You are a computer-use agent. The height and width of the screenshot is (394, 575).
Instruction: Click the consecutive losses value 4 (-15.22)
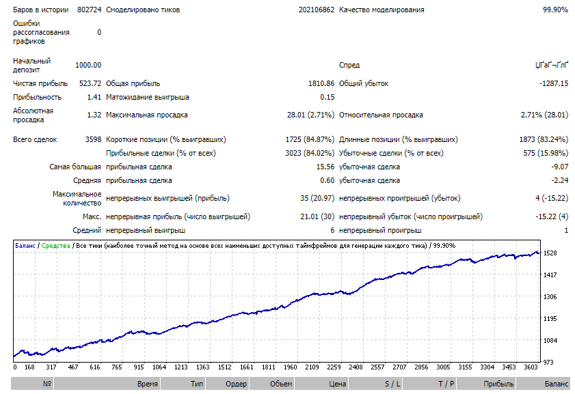[x=552, y=199]
